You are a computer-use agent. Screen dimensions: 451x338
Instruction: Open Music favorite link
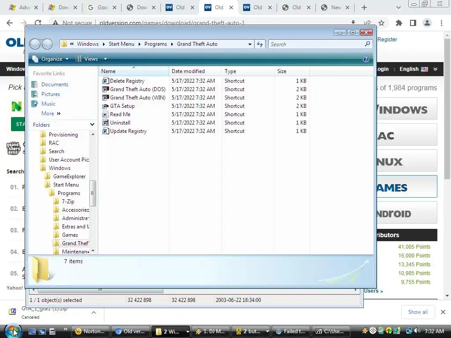point(48,104)
